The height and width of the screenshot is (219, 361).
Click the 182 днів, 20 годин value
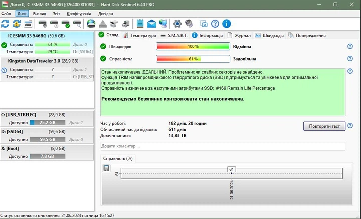click(x=188, y=123)
